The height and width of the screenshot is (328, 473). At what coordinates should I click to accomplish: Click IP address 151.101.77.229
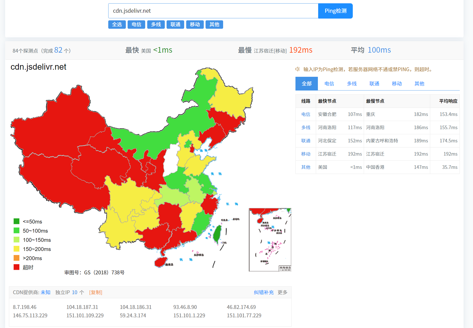click(244, 316)
